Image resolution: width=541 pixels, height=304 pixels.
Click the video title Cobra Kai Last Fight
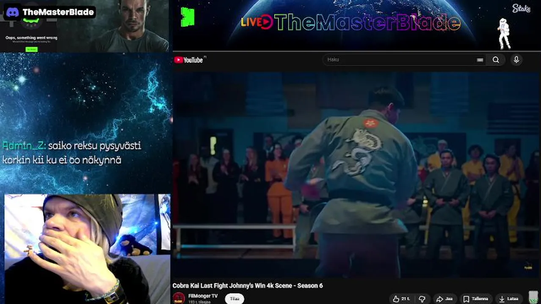coord(247,286)
